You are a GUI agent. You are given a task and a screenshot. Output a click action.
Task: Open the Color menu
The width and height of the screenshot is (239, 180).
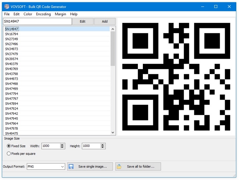[28, 14]
